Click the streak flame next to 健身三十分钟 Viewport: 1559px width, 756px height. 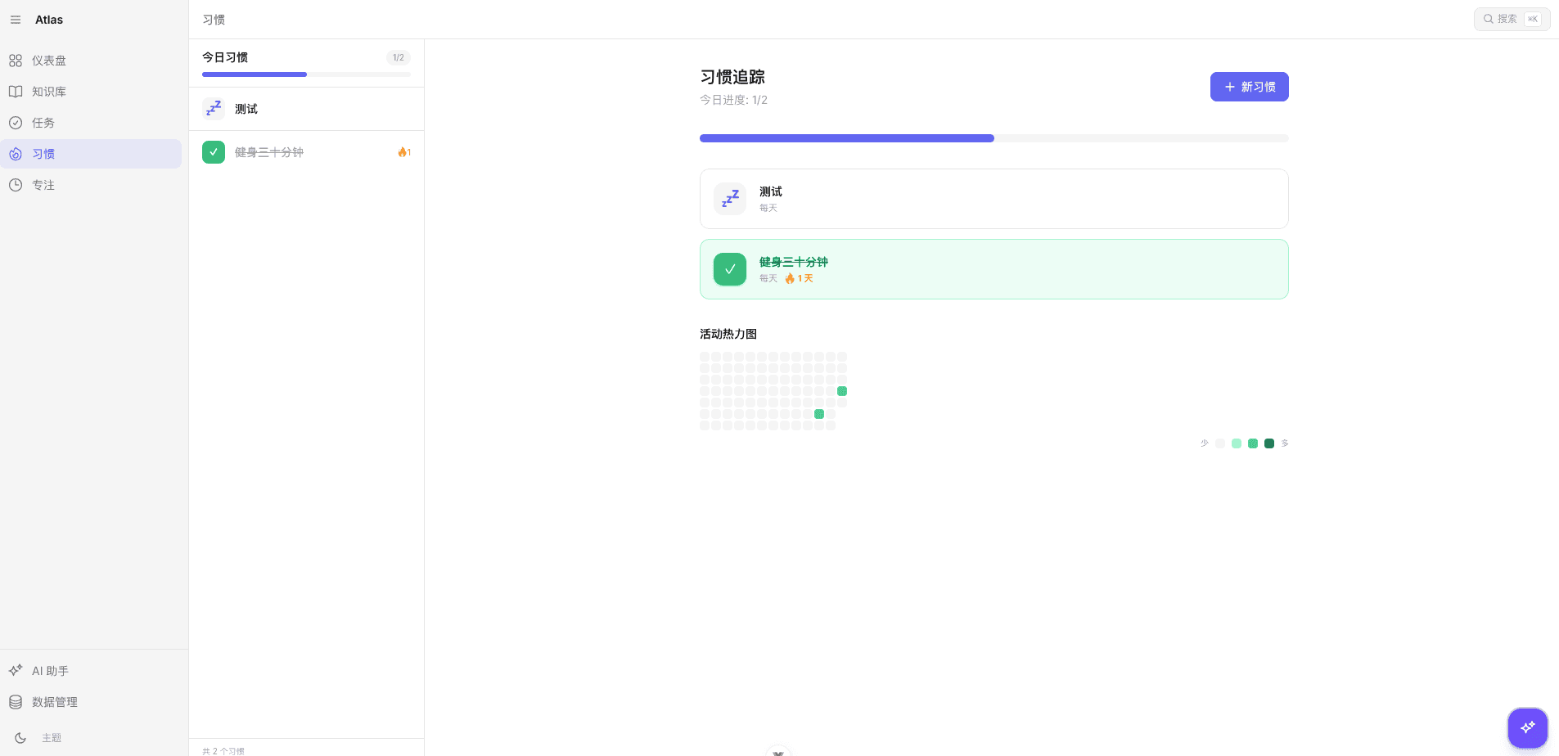(404, 152)
